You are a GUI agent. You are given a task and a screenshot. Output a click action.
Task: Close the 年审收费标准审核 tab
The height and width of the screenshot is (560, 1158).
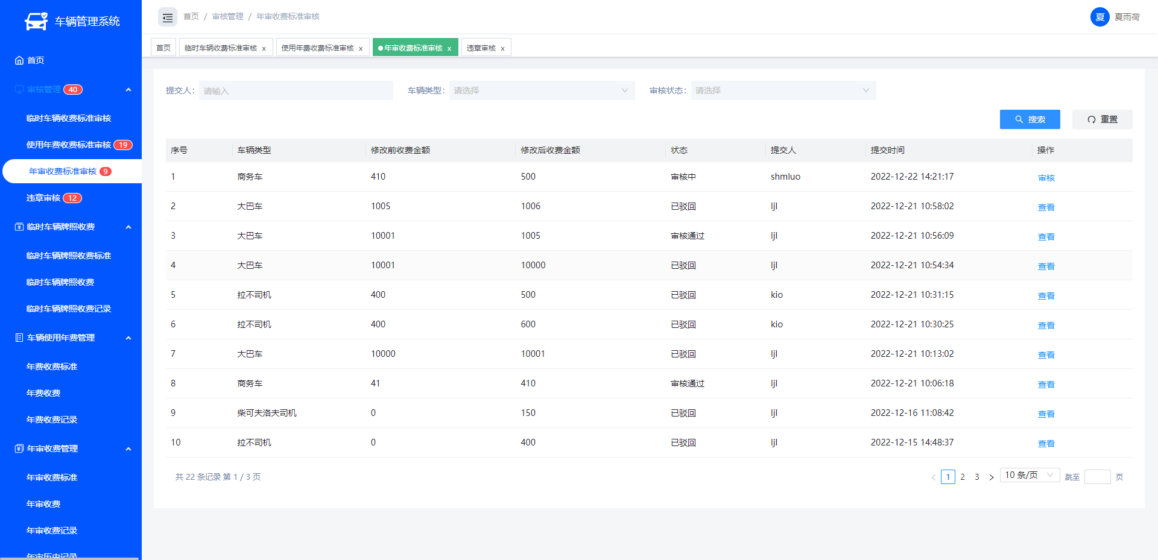point(449,48)
